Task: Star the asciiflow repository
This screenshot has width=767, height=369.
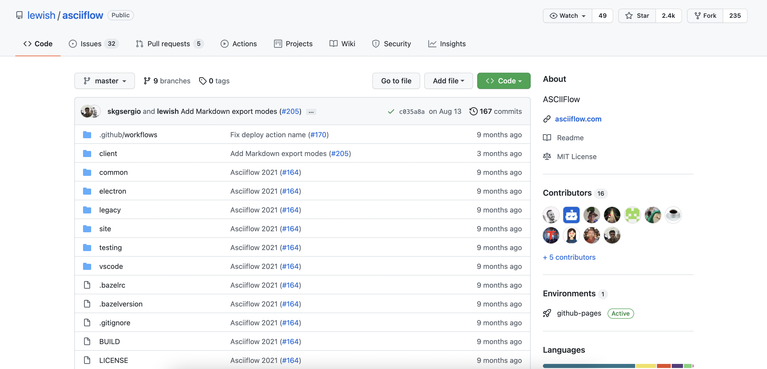Action: (637, 16)
